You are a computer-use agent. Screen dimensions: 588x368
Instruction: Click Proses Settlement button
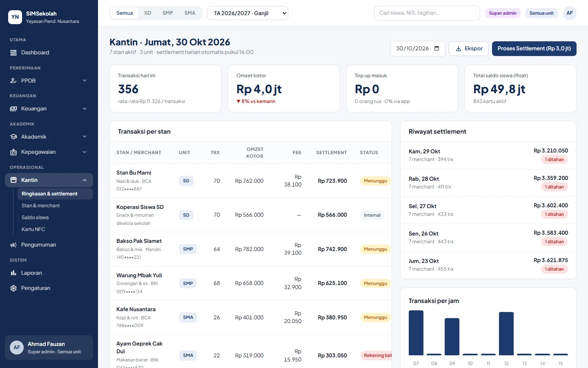tap(534, 49)
